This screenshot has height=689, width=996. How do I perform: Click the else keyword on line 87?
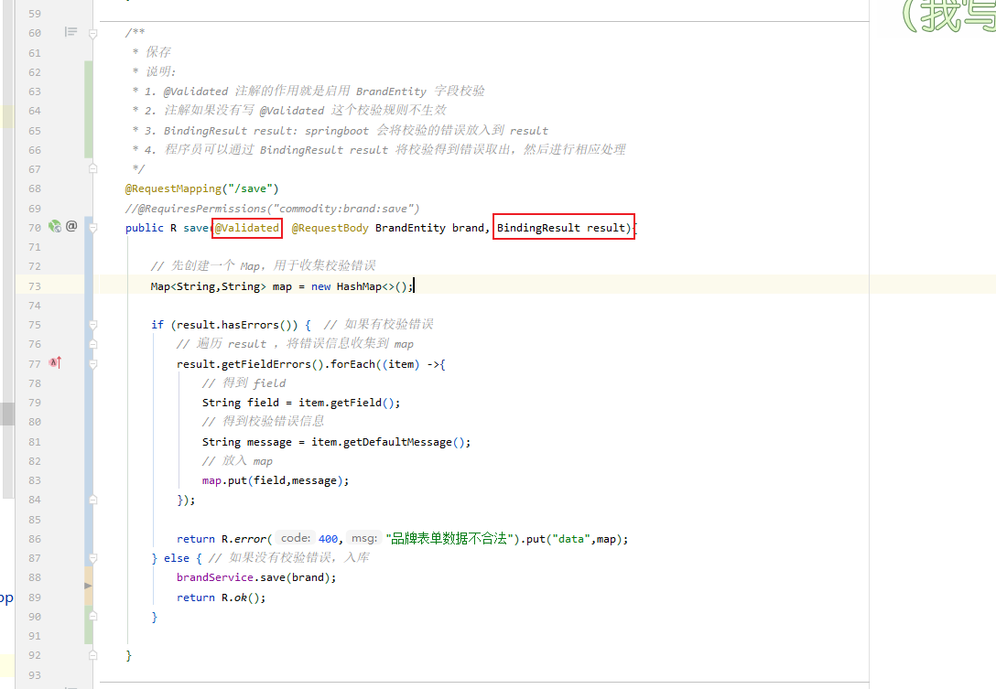pos(177,558)
